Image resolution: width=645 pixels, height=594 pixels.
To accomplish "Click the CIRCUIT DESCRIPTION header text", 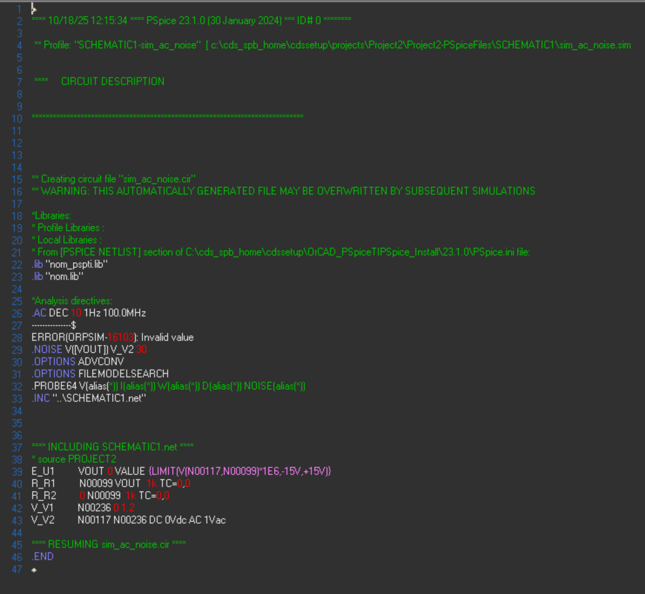I will pos(113,81).
